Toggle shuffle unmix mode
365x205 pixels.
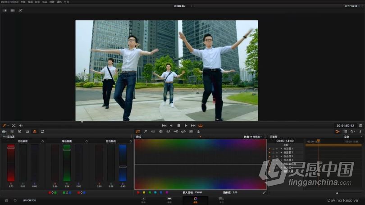(14, 126)
